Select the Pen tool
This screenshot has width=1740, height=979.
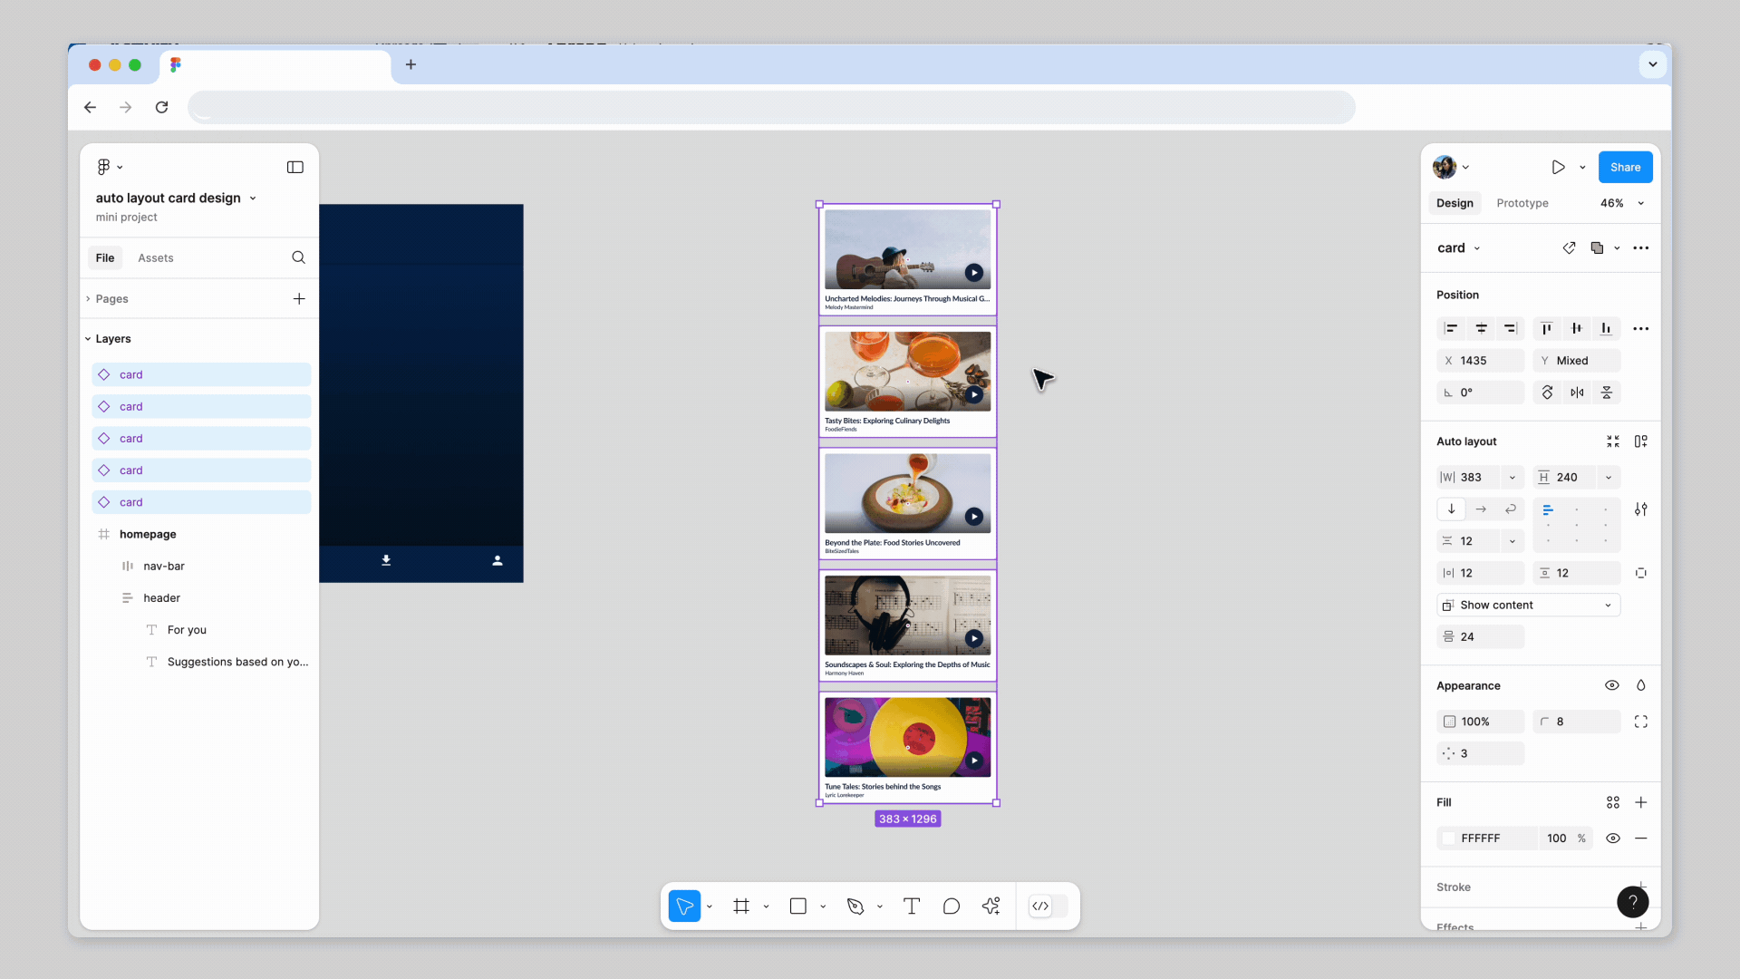pyautogui.click(x=855, y=906)
